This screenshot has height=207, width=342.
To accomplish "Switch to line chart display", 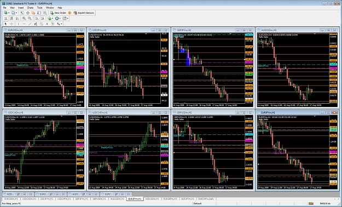I will 17,19.
